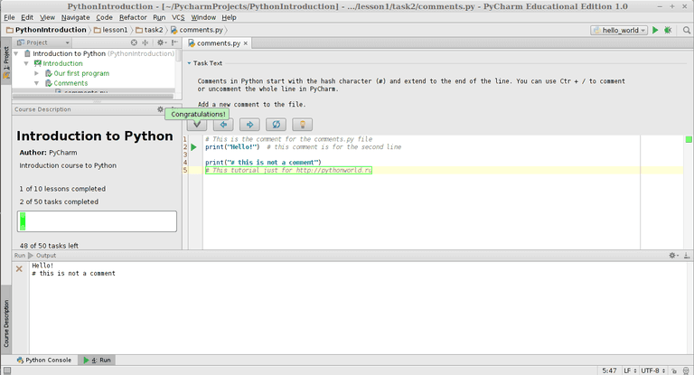Open the Run menu
Image resolution: width=694 pixels, height=375 pixels.
(x=159, y=17)
